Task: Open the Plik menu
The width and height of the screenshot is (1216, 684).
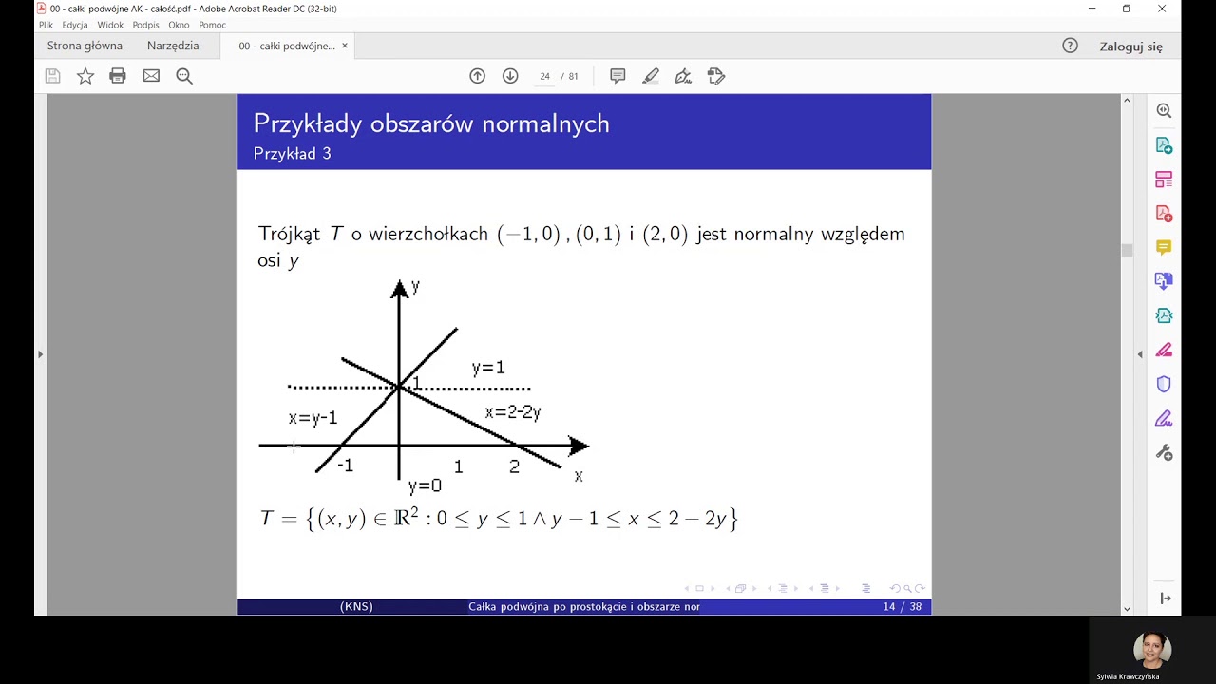Action: [x=46, y=26]
